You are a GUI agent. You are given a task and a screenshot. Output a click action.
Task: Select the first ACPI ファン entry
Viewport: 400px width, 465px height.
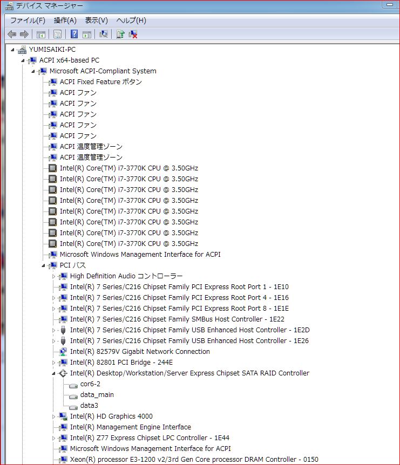[78, 93]
